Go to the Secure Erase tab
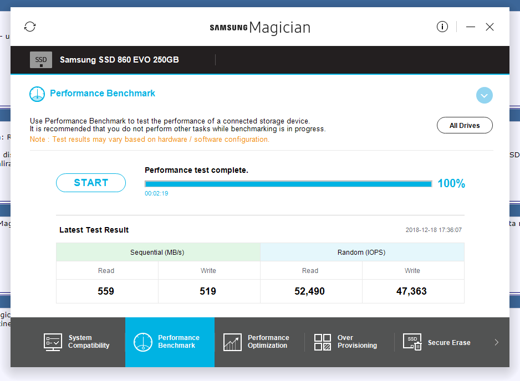 tap(448, 342)
